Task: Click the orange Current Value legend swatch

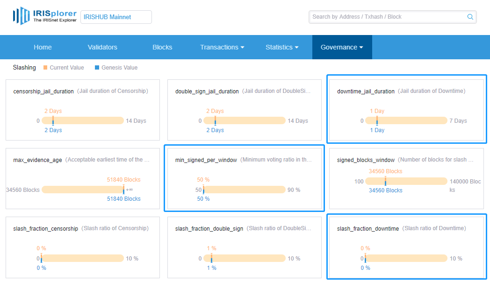Action: tap(45, 68)
